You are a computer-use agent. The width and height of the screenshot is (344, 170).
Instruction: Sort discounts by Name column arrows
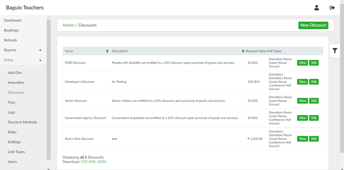click(107, 51)
